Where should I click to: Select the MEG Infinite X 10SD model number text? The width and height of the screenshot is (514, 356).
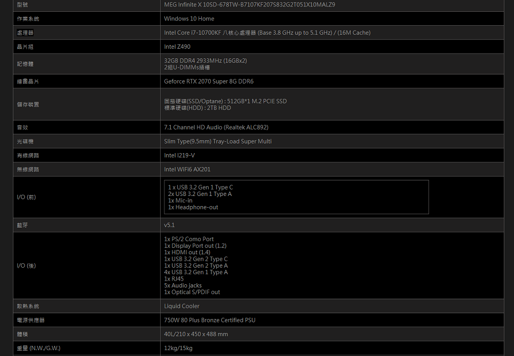(250, 5)
